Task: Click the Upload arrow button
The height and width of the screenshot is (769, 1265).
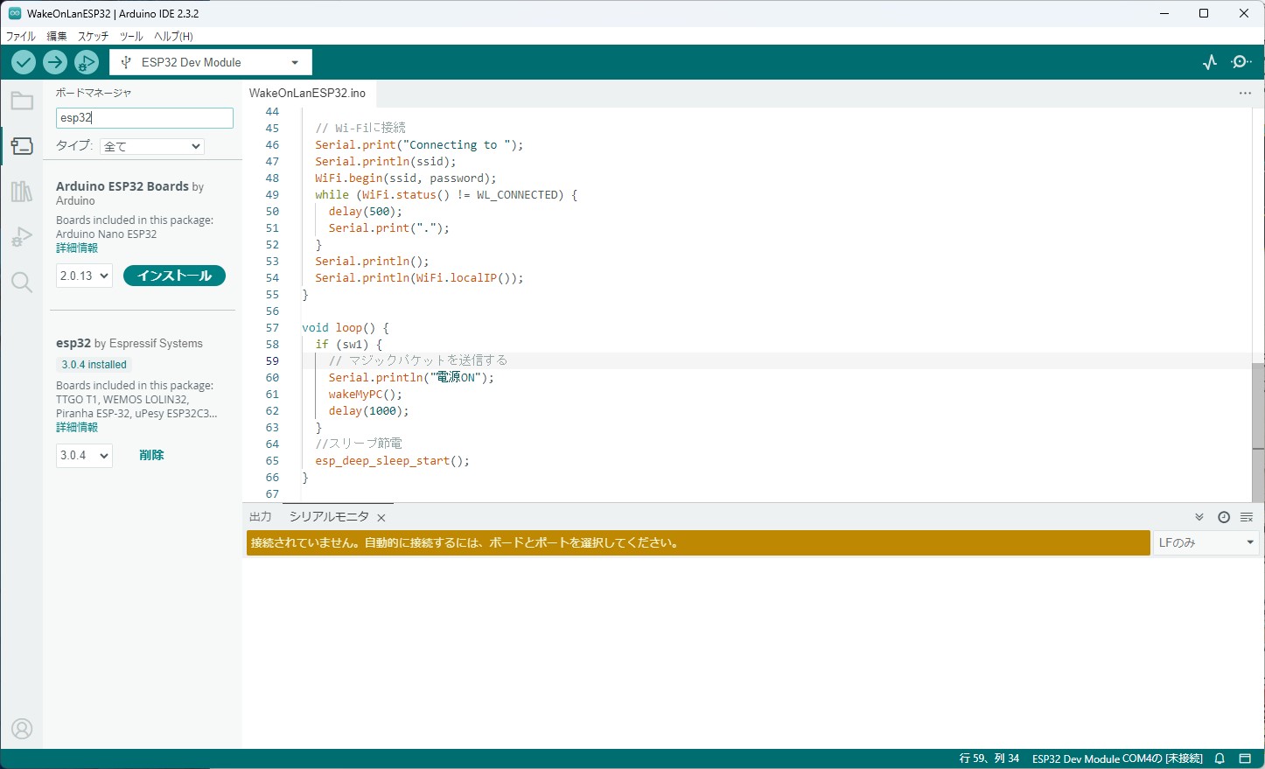Action: (55, 62)
